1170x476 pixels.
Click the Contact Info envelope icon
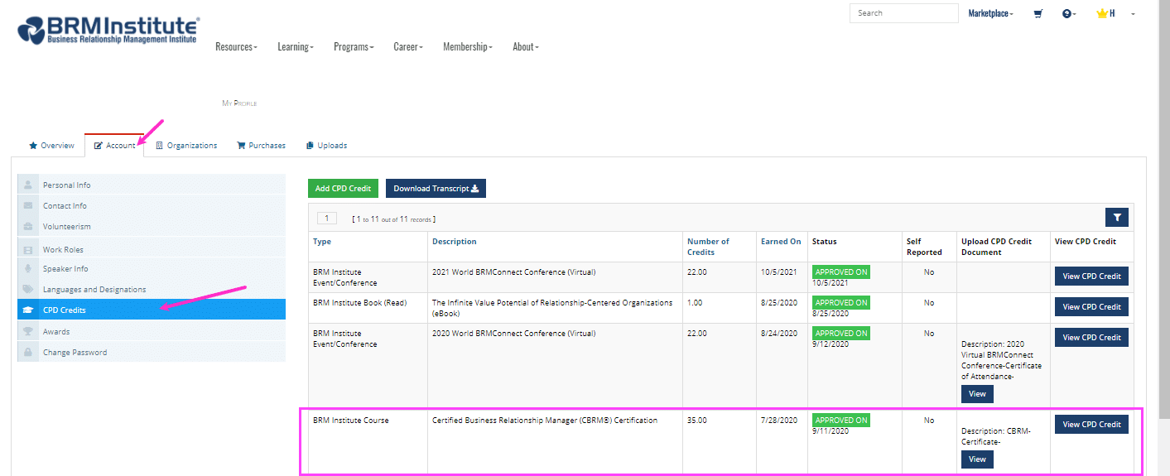click(28, 205)
